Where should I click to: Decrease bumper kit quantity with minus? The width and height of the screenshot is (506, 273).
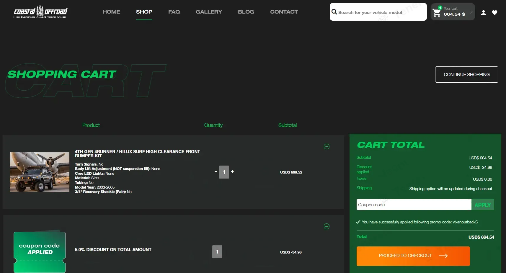[216, 171]
